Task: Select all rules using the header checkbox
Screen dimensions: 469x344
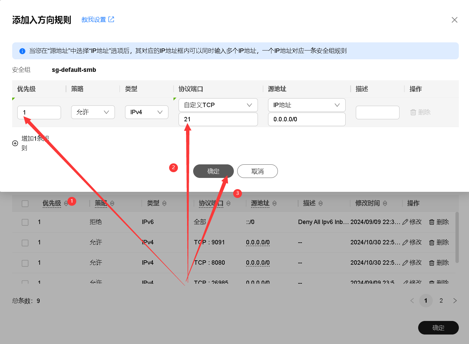Action: coord(25,203)
